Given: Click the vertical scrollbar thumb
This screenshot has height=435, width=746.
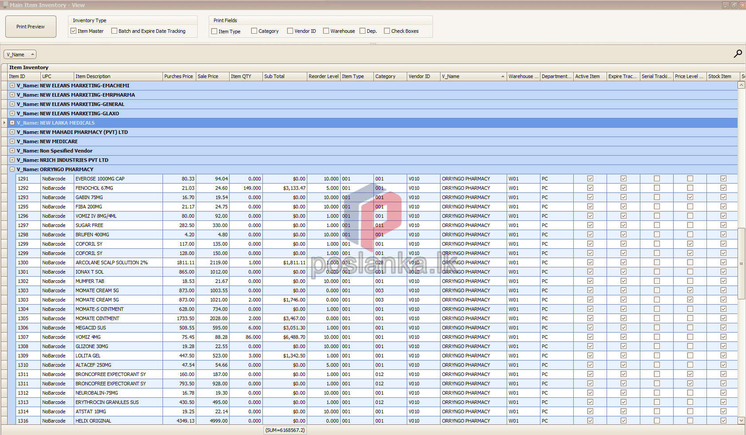Looking at the screenshot, I should click(x=742, y=264).
